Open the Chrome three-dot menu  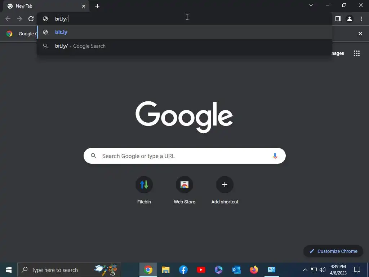(361, 19)
